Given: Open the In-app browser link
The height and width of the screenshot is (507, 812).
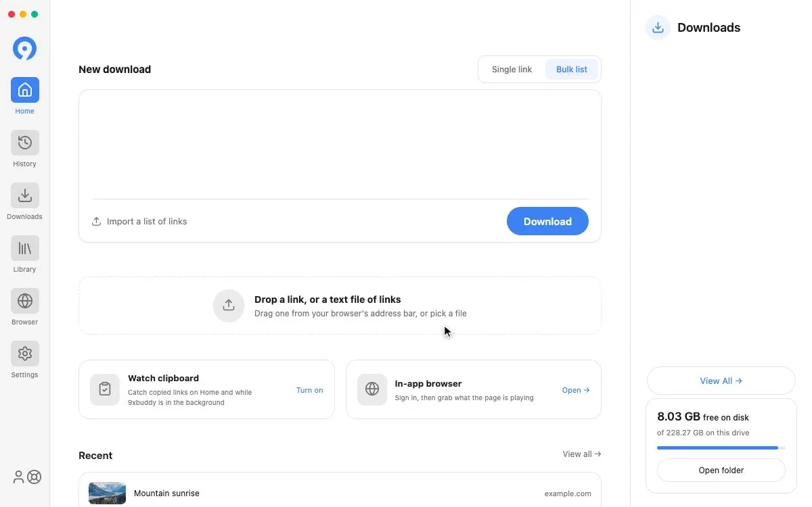Looking at the screenshot, I should (576, 390).
